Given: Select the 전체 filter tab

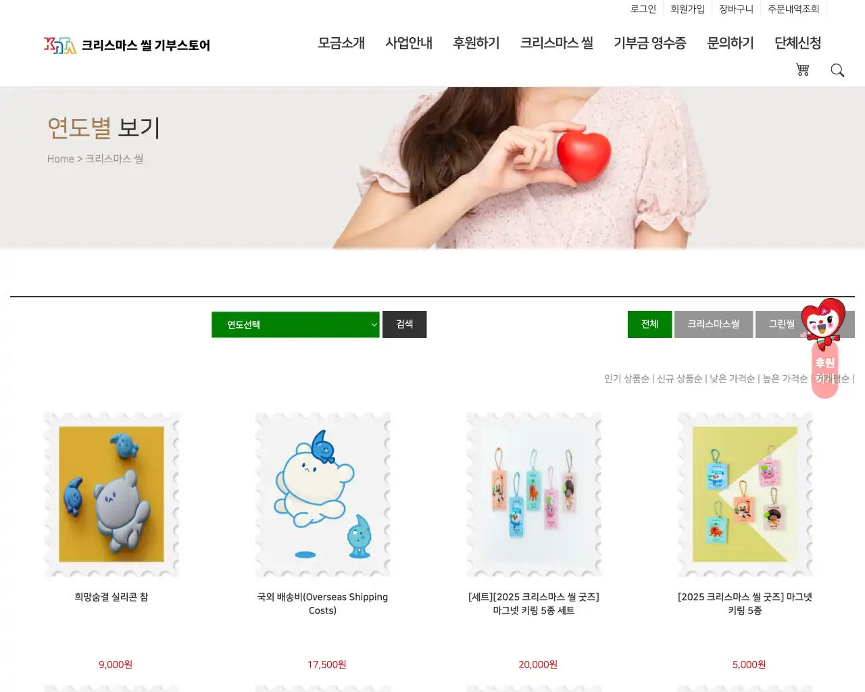Looking at the screenshot, I should coord(649,324).
